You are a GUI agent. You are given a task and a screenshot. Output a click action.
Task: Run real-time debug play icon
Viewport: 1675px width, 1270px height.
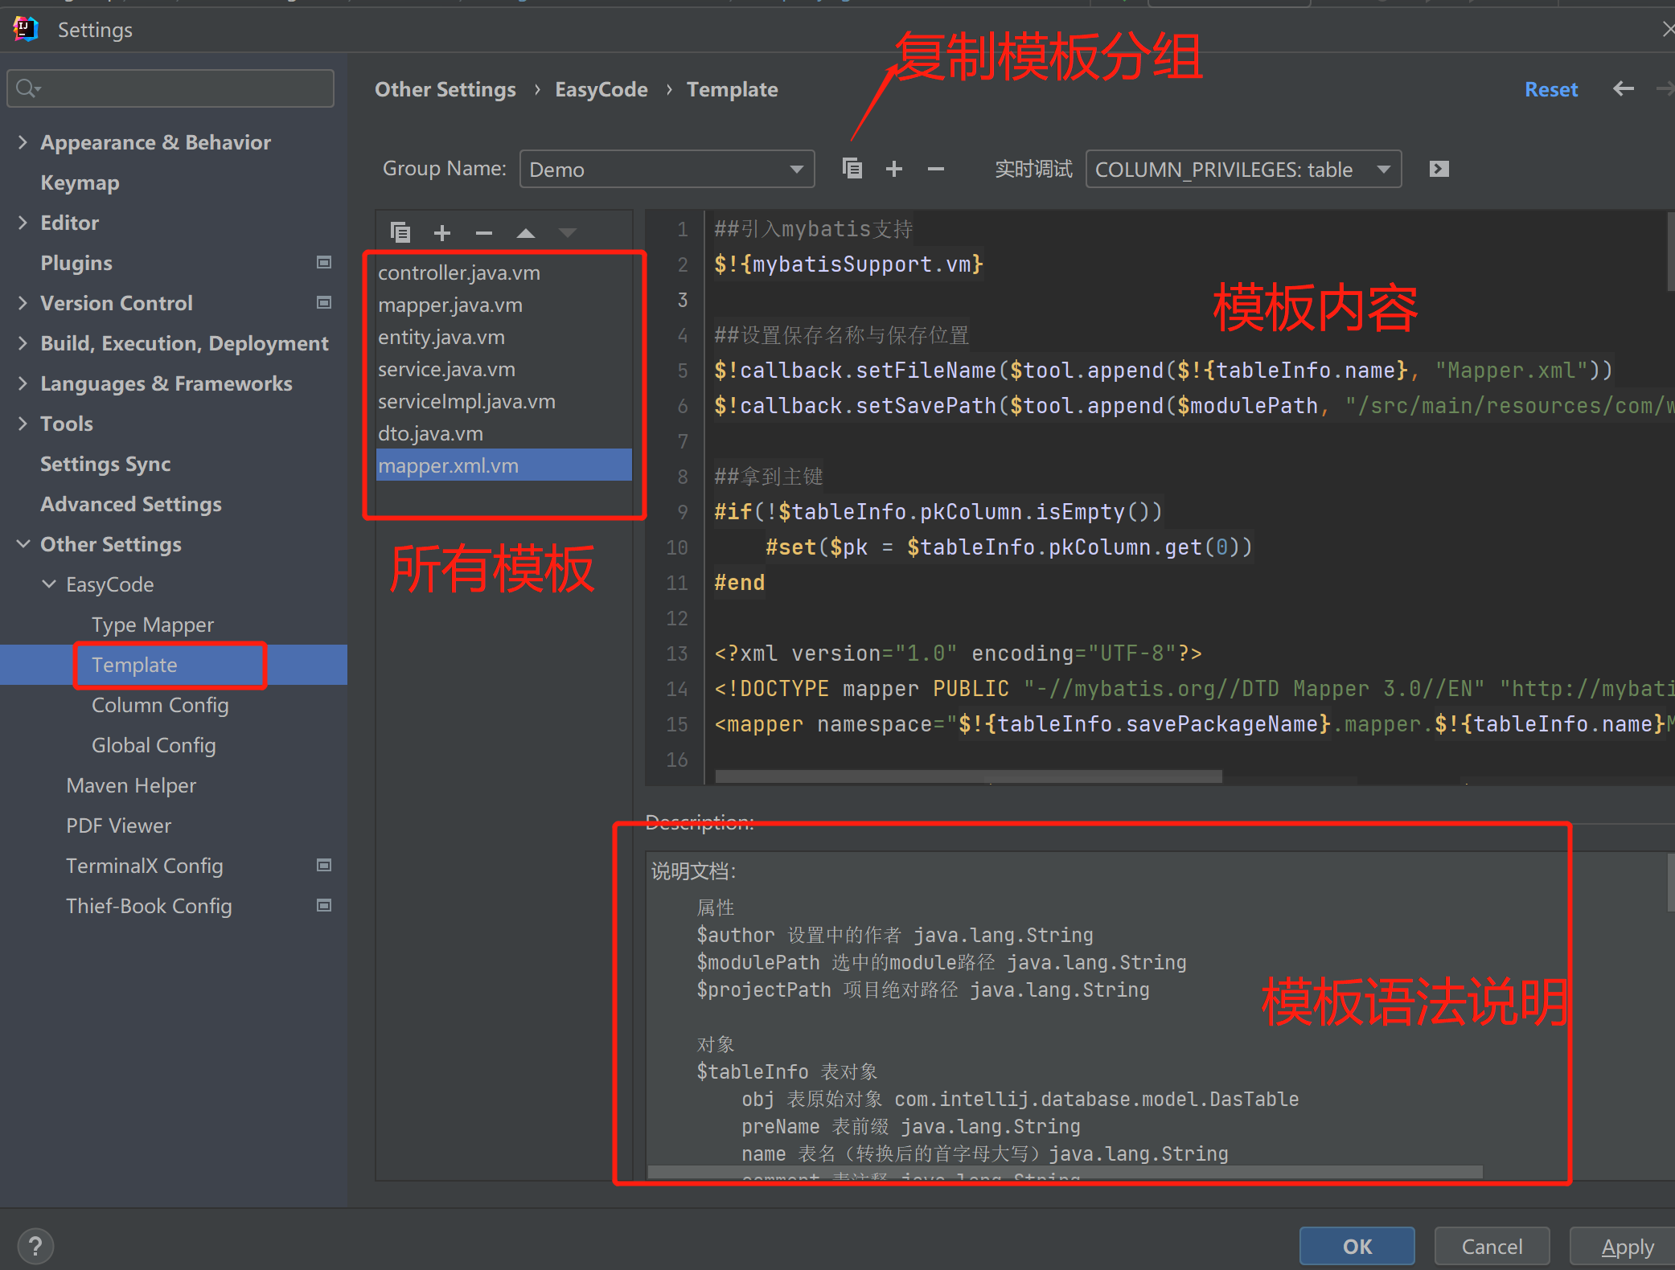point(1439,169)
